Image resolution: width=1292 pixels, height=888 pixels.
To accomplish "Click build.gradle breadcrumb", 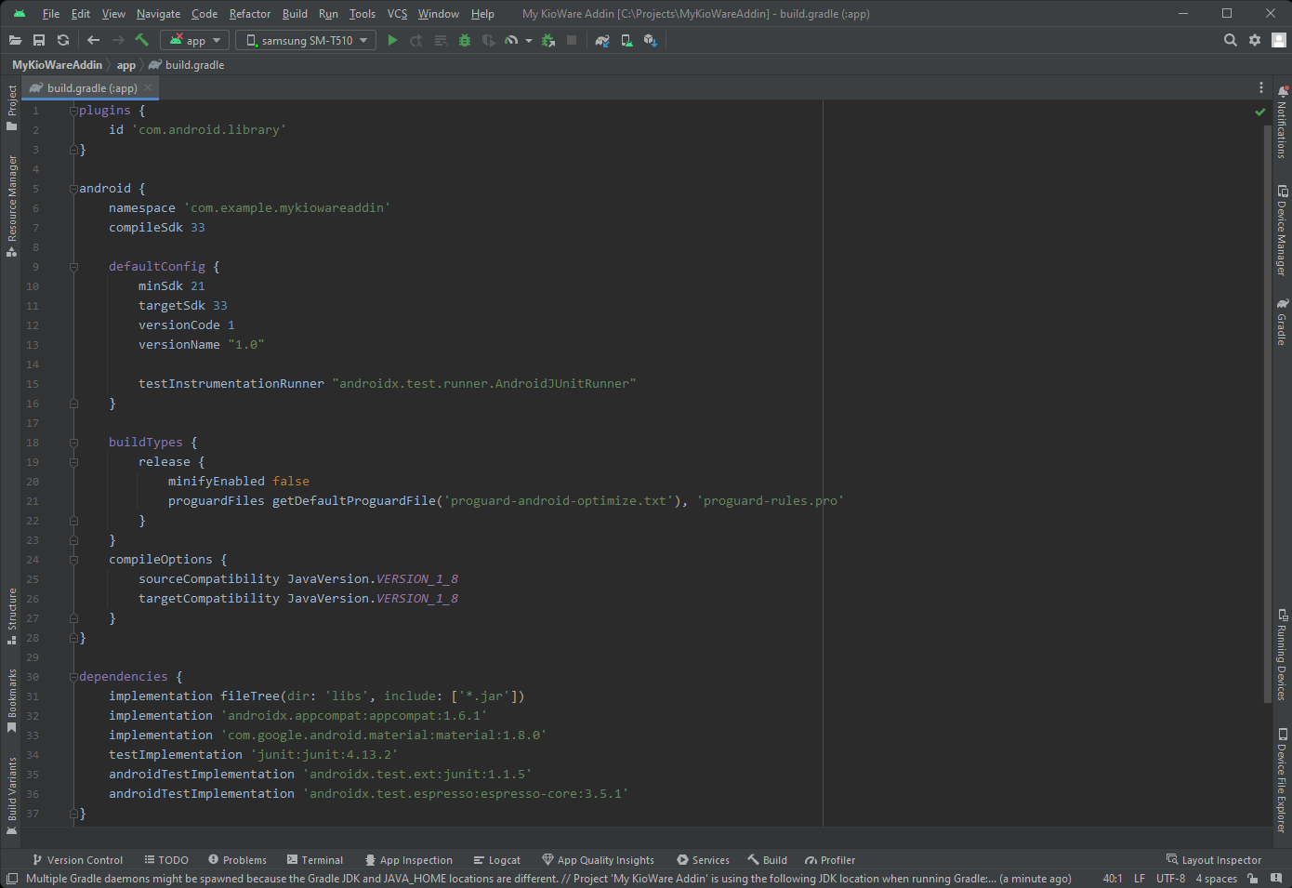I will pyautogui.click(x=187, y=65).
